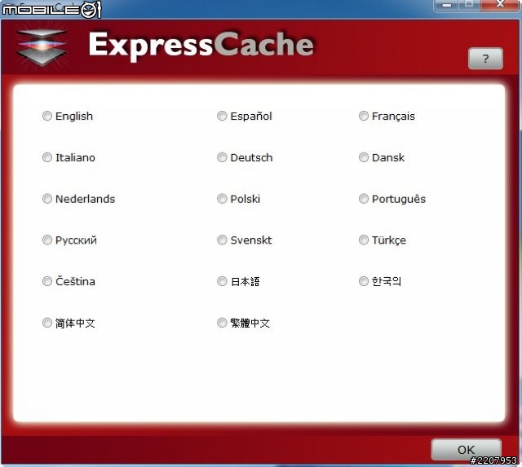Open help with the question mark button
Image resolution: width=522 pixels, height=467 pixels.
[x=486, y=59]
